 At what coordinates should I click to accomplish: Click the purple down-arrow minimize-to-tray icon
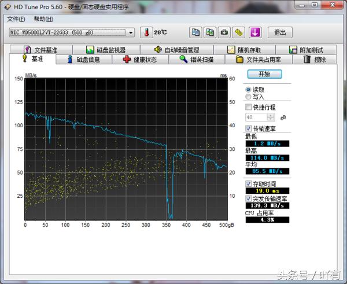coord(255,32)
